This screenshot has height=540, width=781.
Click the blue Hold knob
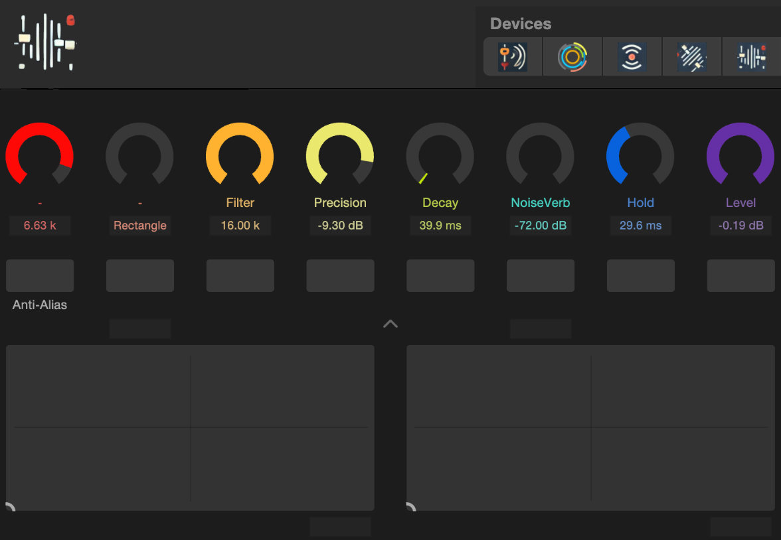tap(640, 154)
